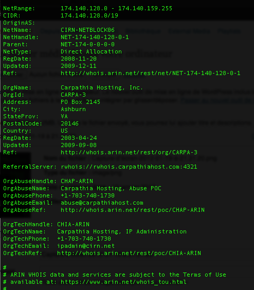Click the OrgAbuseHandle value CHAP-ARIN

(77, 181)
